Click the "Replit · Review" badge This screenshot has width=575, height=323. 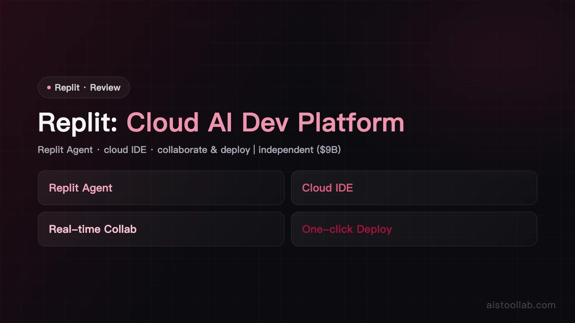point(84,87)
